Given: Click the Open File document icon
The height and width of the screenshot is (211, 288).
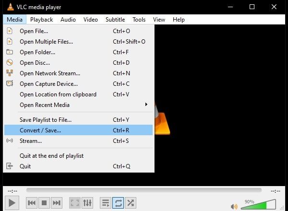Looking at the screenshot, I should 10,31.
